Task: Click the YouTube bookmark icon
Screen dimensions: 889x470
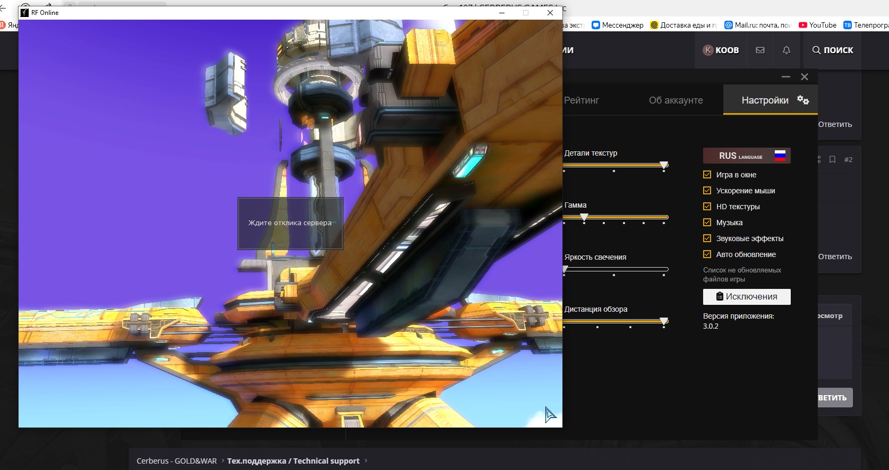Action: 802,25
